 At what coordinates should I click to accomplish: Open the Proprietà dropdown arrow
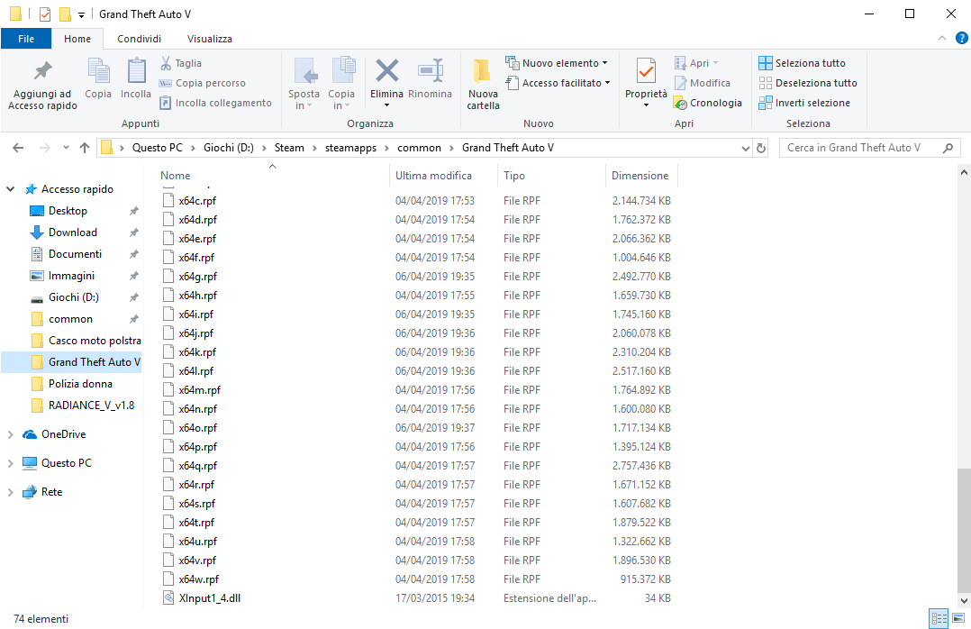pos(646,105)
